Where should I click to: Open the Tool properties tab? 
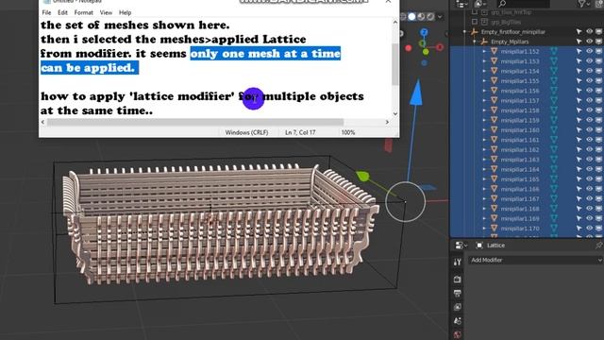pos(457,263)
